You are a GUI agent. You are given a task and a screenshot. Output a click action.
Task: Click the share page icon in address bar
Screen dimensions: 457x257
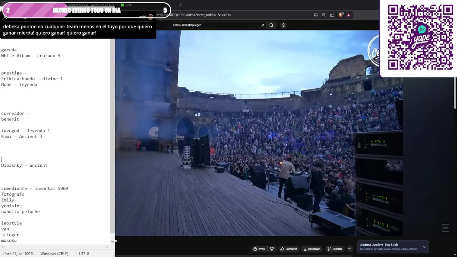click(x=332, y=15)
